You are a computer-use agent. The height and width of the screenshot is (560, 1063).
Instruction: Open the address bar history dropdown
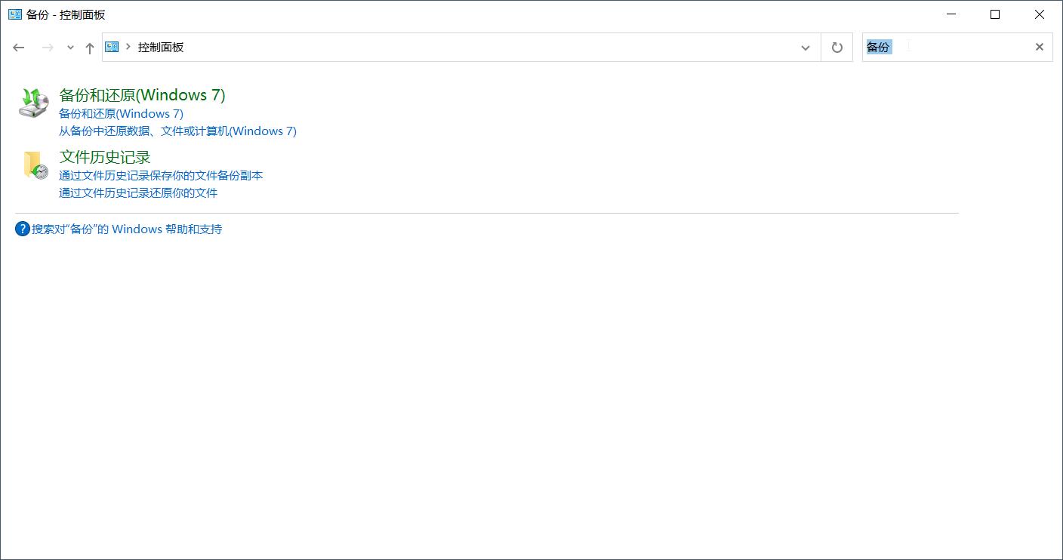(x=805, y=48)
